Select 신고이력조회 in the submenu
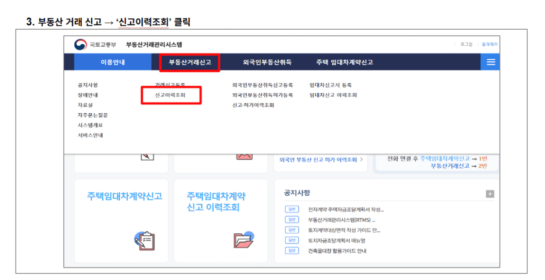The width and height of the screenshot is (545, 280). [170, 95]
